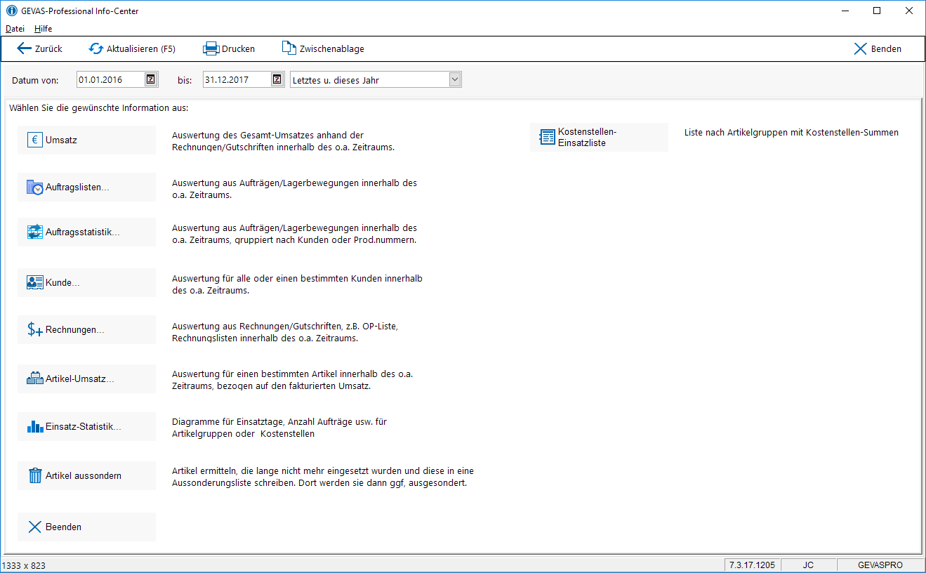Maximize the GEVAS Info-Center window
Image resolution: width=926 pixels, height=573 pixels.
tap(877, 11)
